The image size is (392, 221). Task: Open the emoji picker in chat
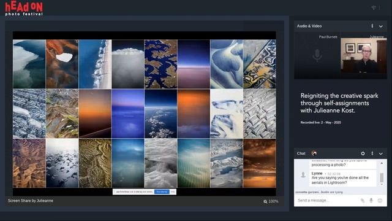click(x=380, y=200)
